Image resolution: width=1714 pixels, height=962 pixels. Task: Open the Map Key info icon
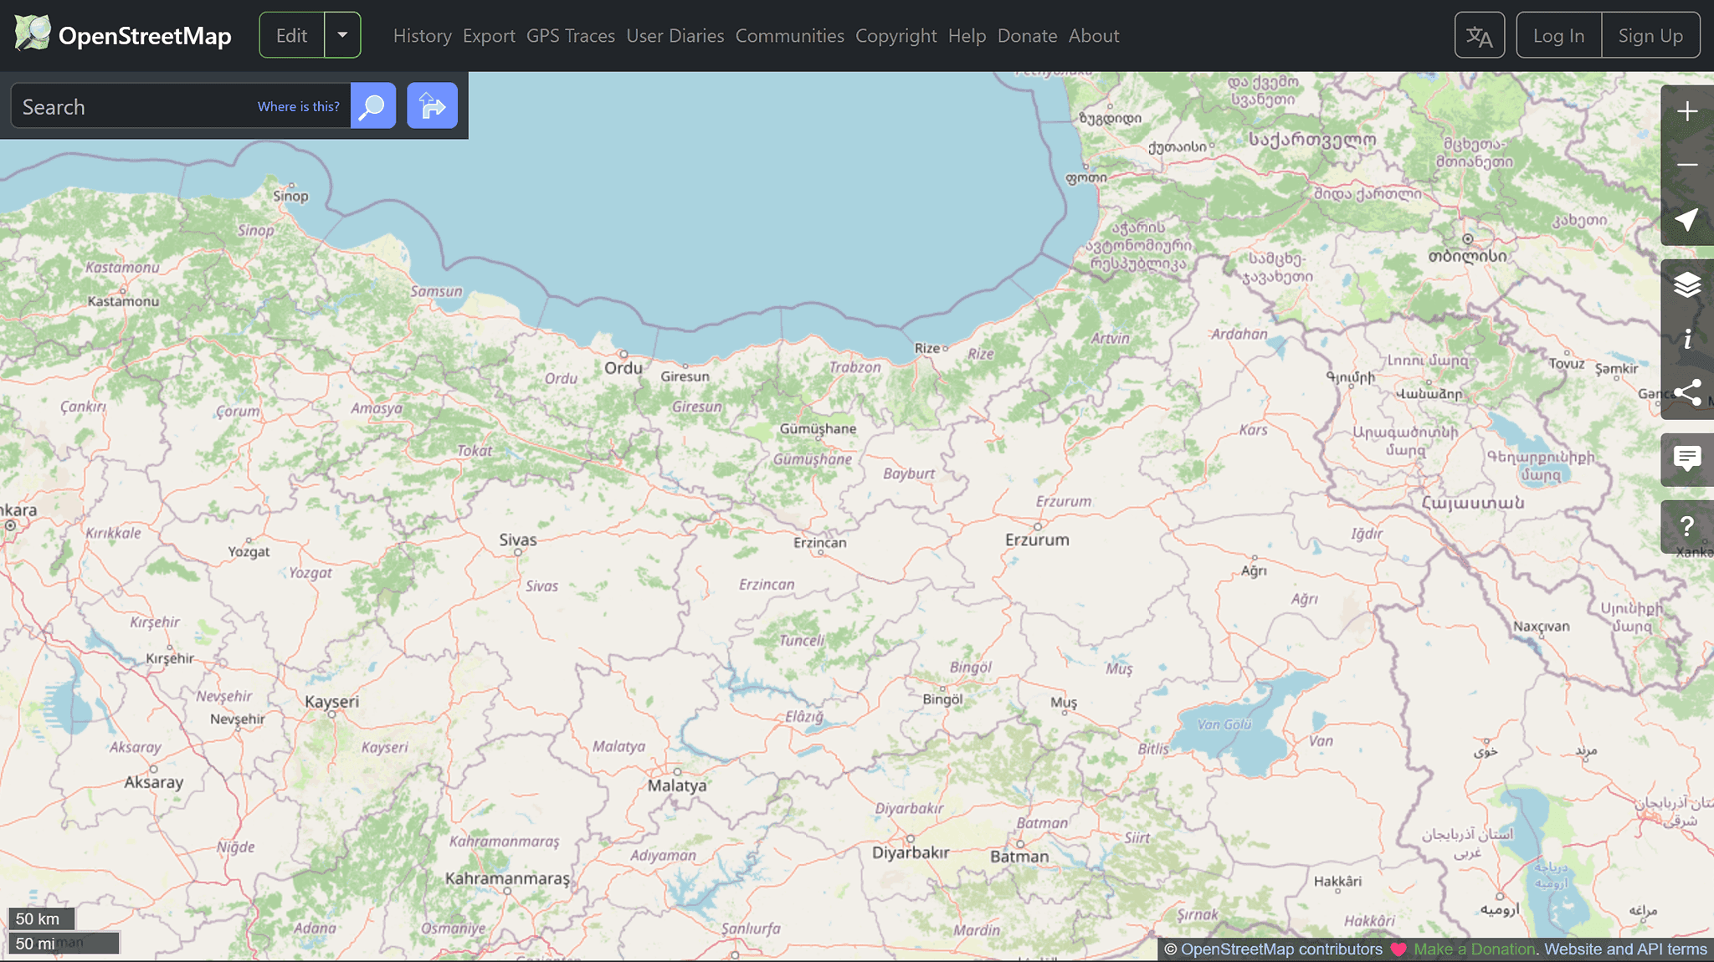[x=1686, y=339]
